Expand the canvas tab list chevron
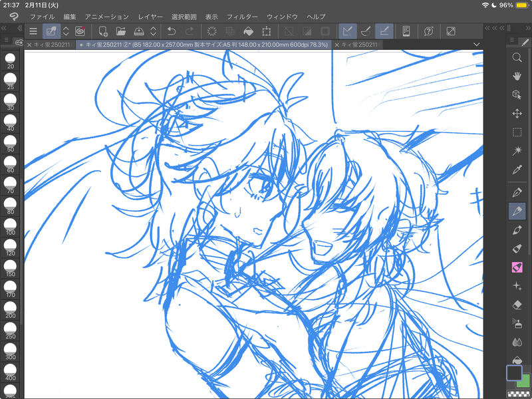 [476, 45]
